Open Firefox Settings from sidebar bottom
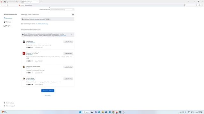This screenshot has height=114, width=204. pos(9,103)
